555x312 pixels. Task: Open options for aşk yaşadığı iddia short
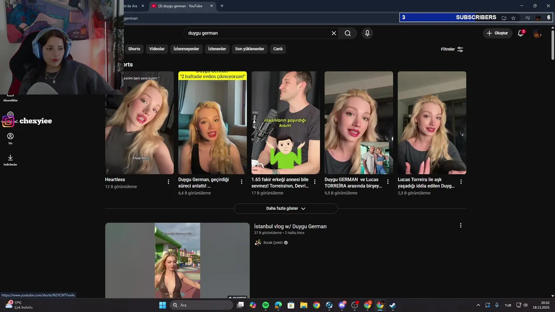point(461,182)
